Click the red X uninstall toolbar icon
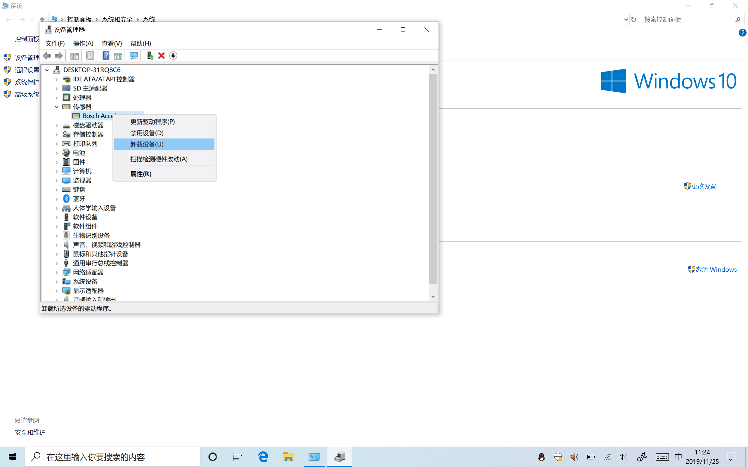748x467 pixels. (161, 55)
